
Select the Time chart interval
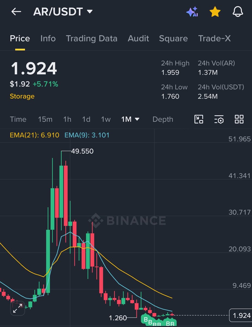18,119
